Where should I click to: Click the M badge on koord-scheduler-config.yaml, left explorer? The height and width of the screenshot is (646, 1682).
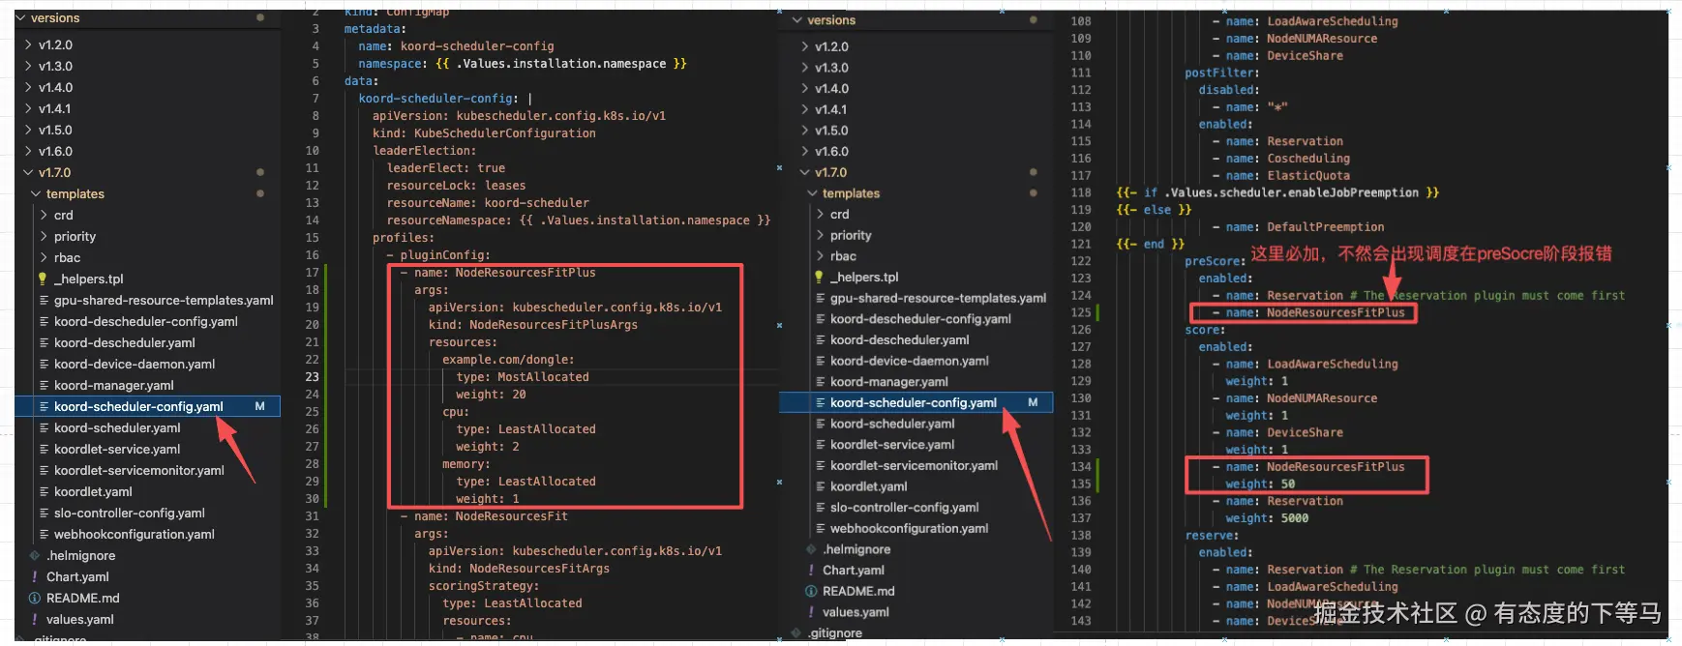pyautogui.click(x=259, y=406)
